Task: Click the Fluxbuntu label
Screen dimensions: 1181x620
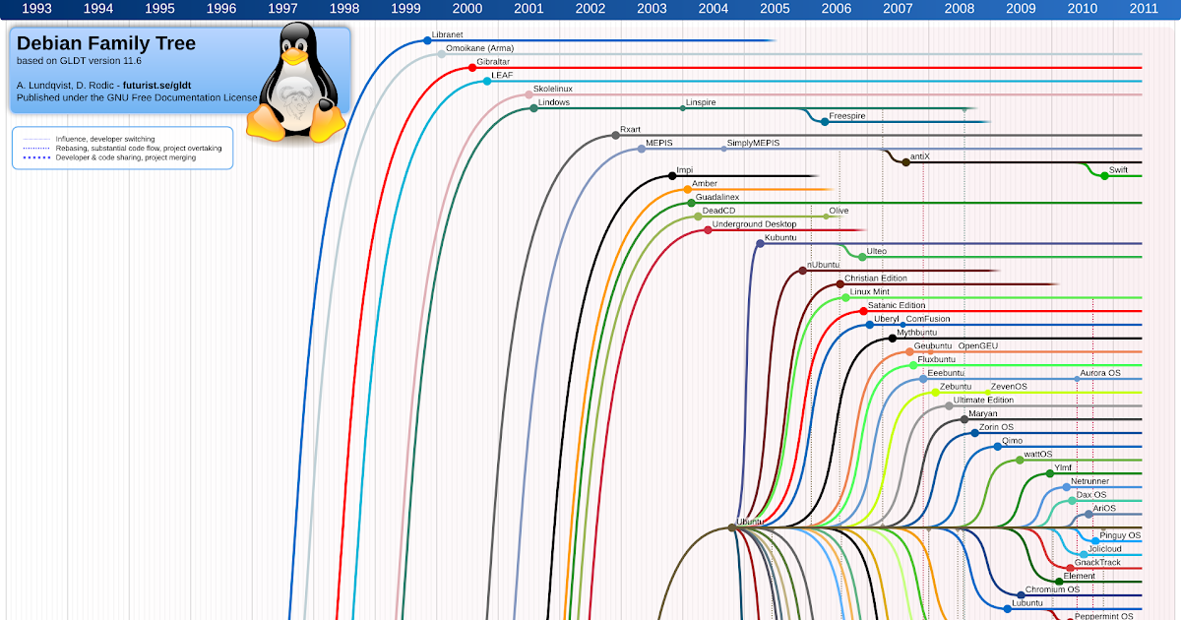Action: point(936,359)
